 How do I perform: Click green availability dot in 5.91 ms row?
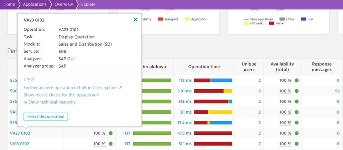(296, 91)
